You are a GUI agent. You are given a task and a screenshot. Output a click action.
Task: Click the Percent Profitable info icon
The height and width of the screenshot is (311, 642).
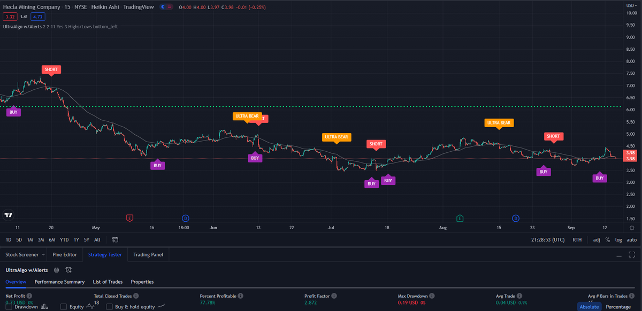[x=241, y=296]
